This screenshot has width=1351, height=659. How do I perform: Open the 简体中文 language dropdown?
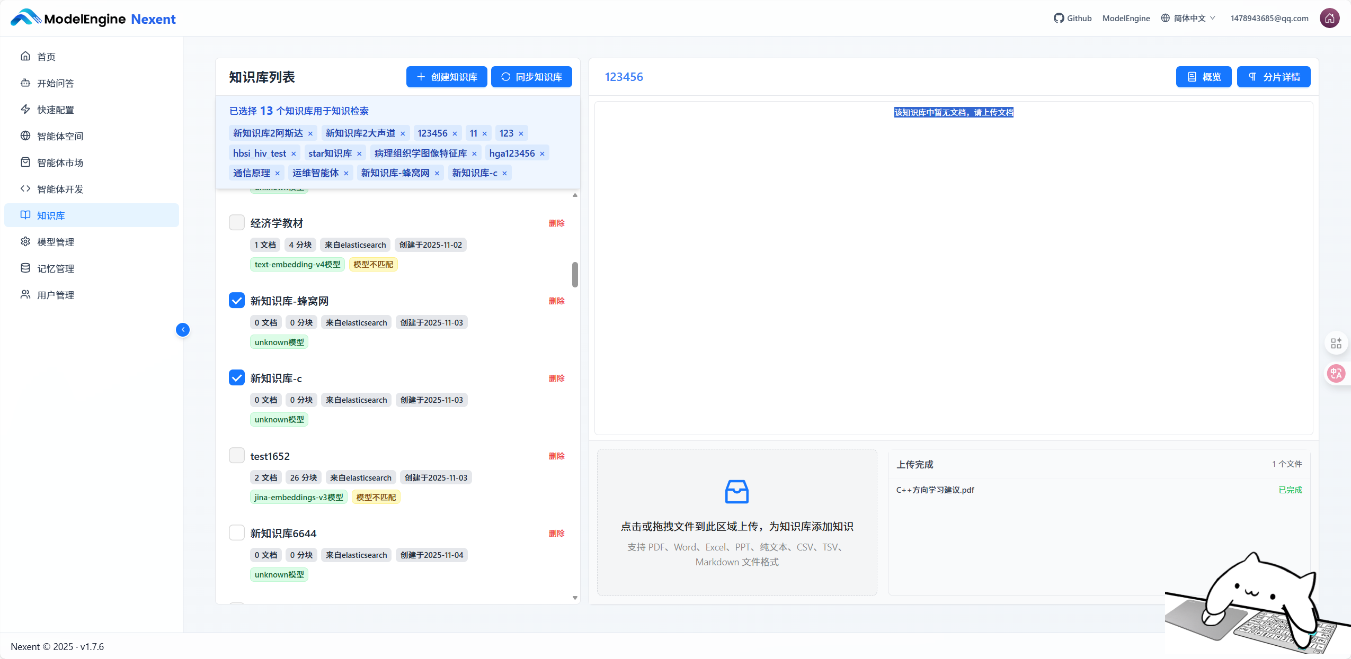click(1188, 17)
